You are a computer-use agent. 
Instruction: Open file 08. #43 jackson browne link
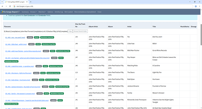point(23,87)
